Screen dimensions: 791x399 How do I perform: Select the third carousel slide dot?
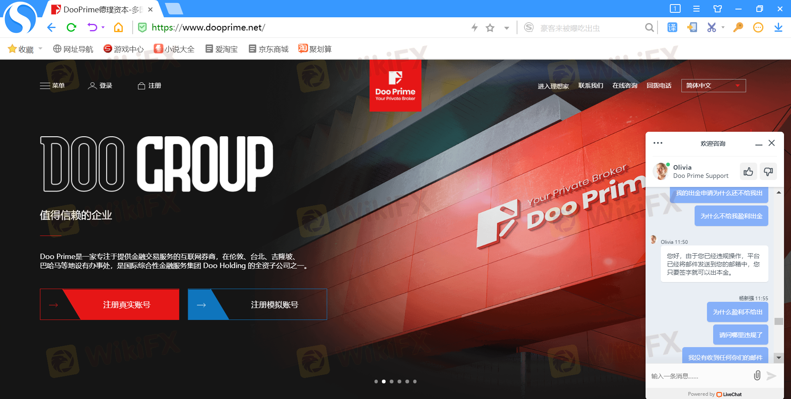[x=392, y=382]
